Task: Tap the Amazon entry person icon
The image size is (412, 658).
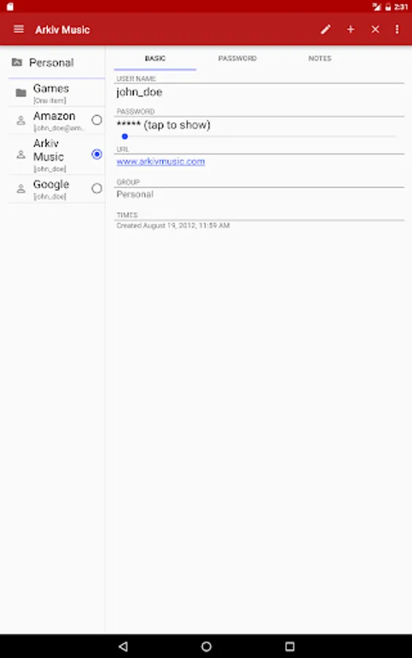Action: [x=20, y=121]
